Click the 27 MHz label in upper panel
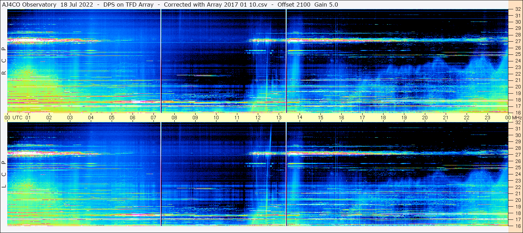 click(x=517, y=41)
